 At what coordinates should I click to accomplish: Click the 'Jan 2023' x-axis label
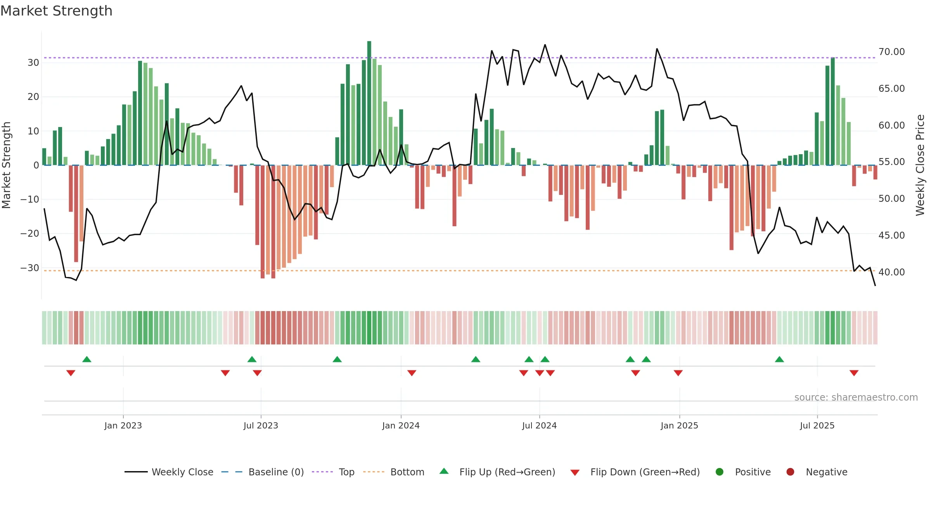coord(123,425)
